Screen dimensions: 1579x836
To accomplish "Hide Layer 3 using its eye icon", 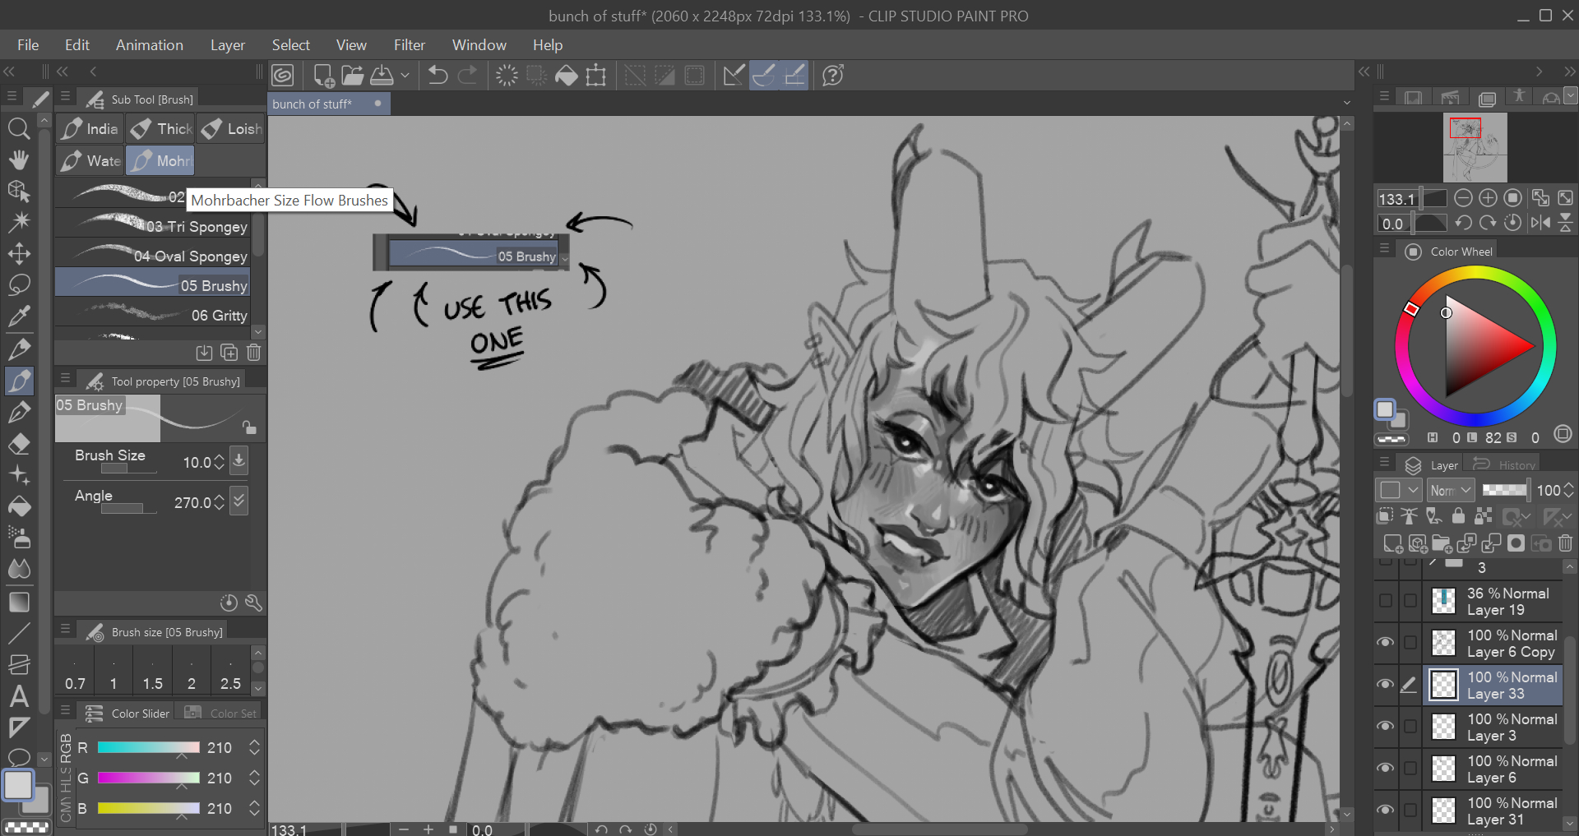I will pyautogui.click(x=1386, y=727).
